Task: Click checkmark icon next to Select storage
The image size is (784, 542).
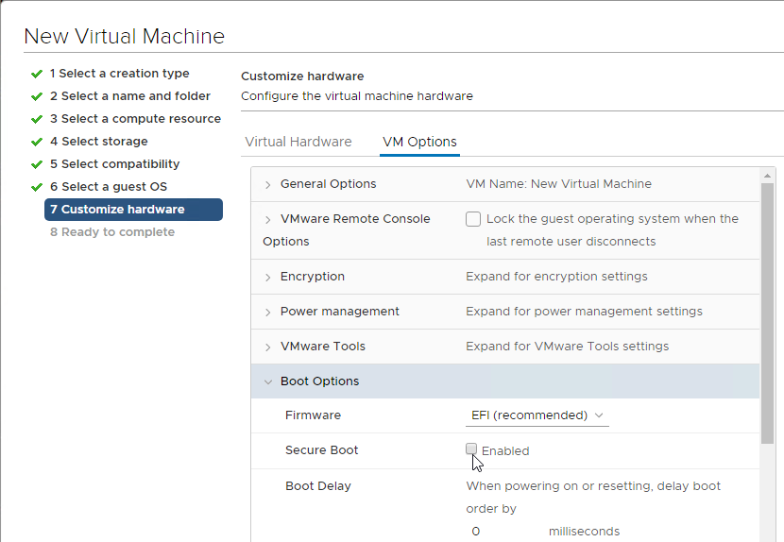Action: tap(37, 142)
